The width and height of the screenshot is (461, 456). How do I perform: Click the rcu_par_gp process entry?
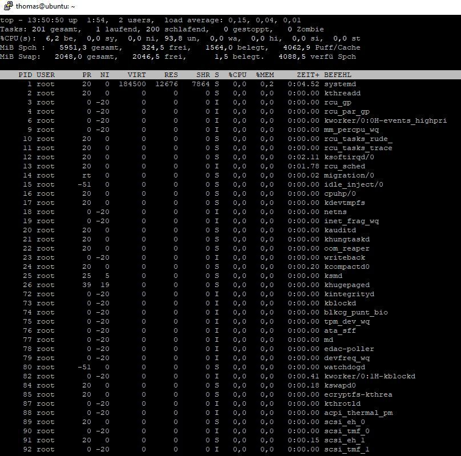(347, 111)
